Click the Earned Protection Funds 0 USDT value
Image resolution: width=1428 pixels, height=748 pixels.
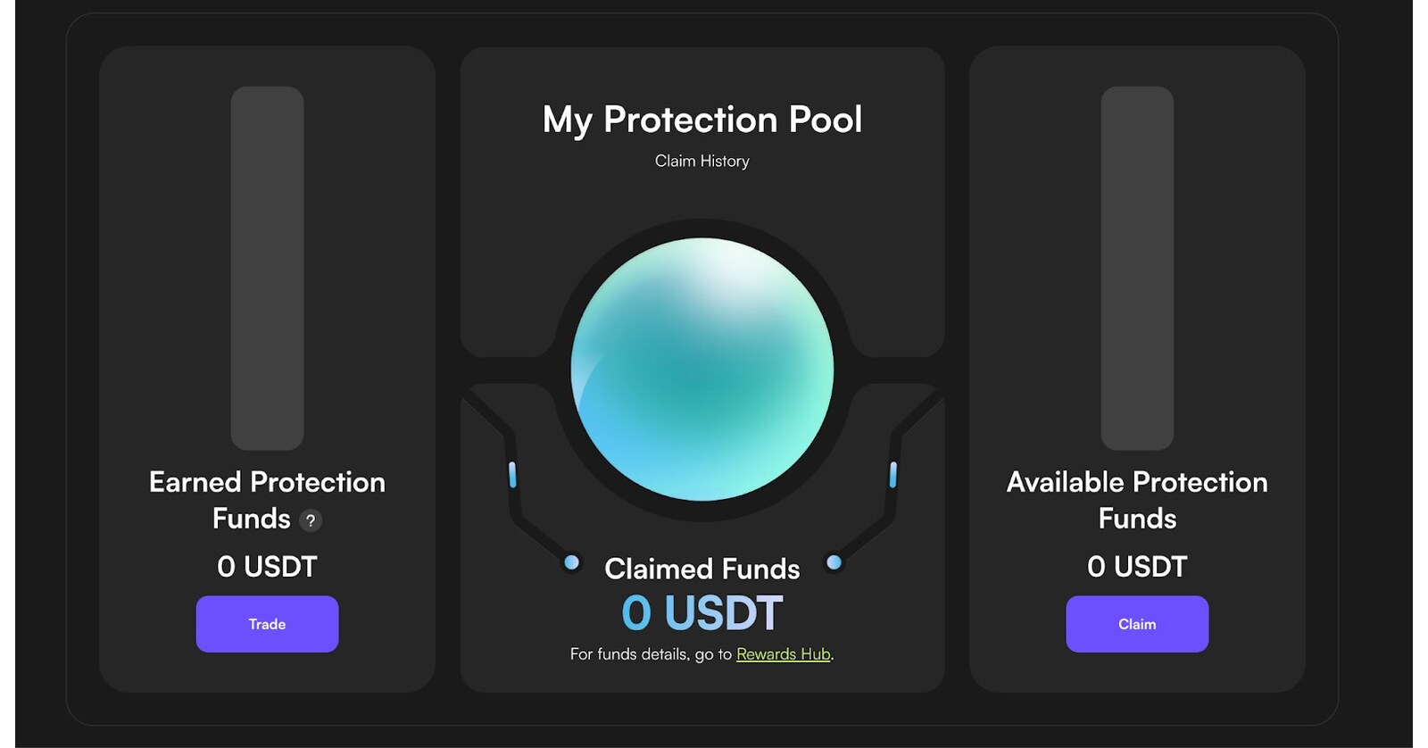coord(267,566)
